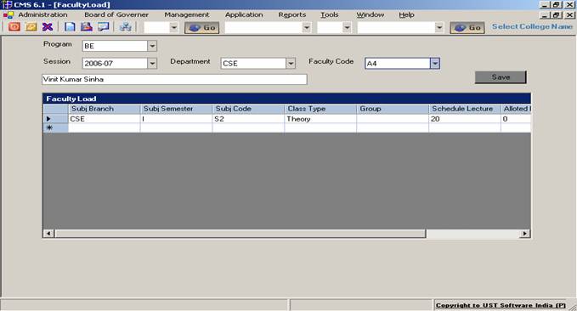Select the first row via arrow row header
Screen dimensions: 577x311
click(55, 119)
